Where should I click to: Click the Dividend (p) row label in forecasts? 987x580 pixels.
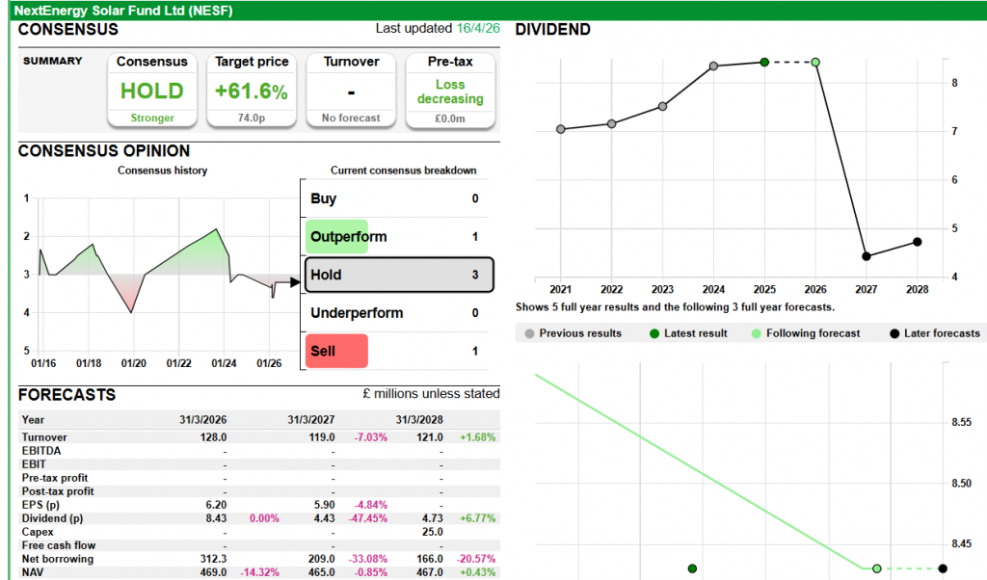pos(51,518)
